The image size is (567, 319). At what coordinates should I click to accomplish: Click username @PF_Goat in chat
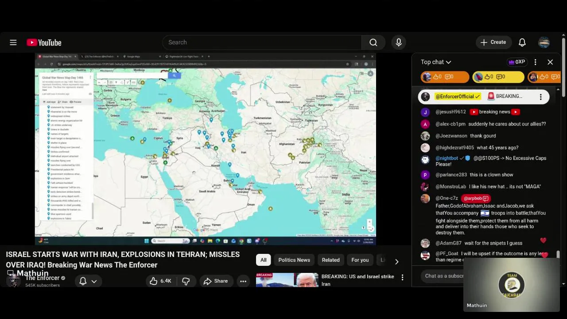[x=447, y=254]
